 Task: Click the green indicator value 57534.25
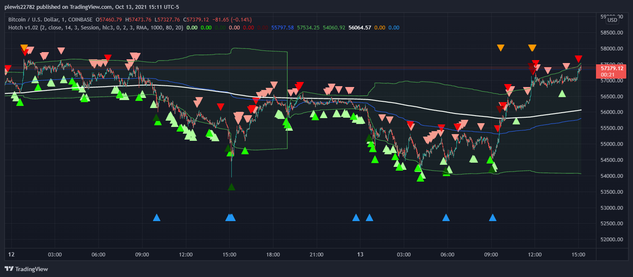click(x=308, y=28)
